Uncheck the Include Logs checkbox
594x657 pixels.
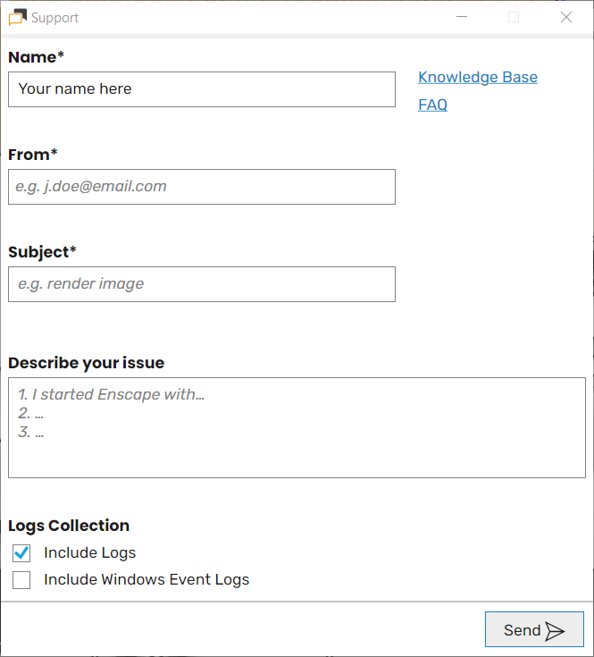tap(21, 553)
